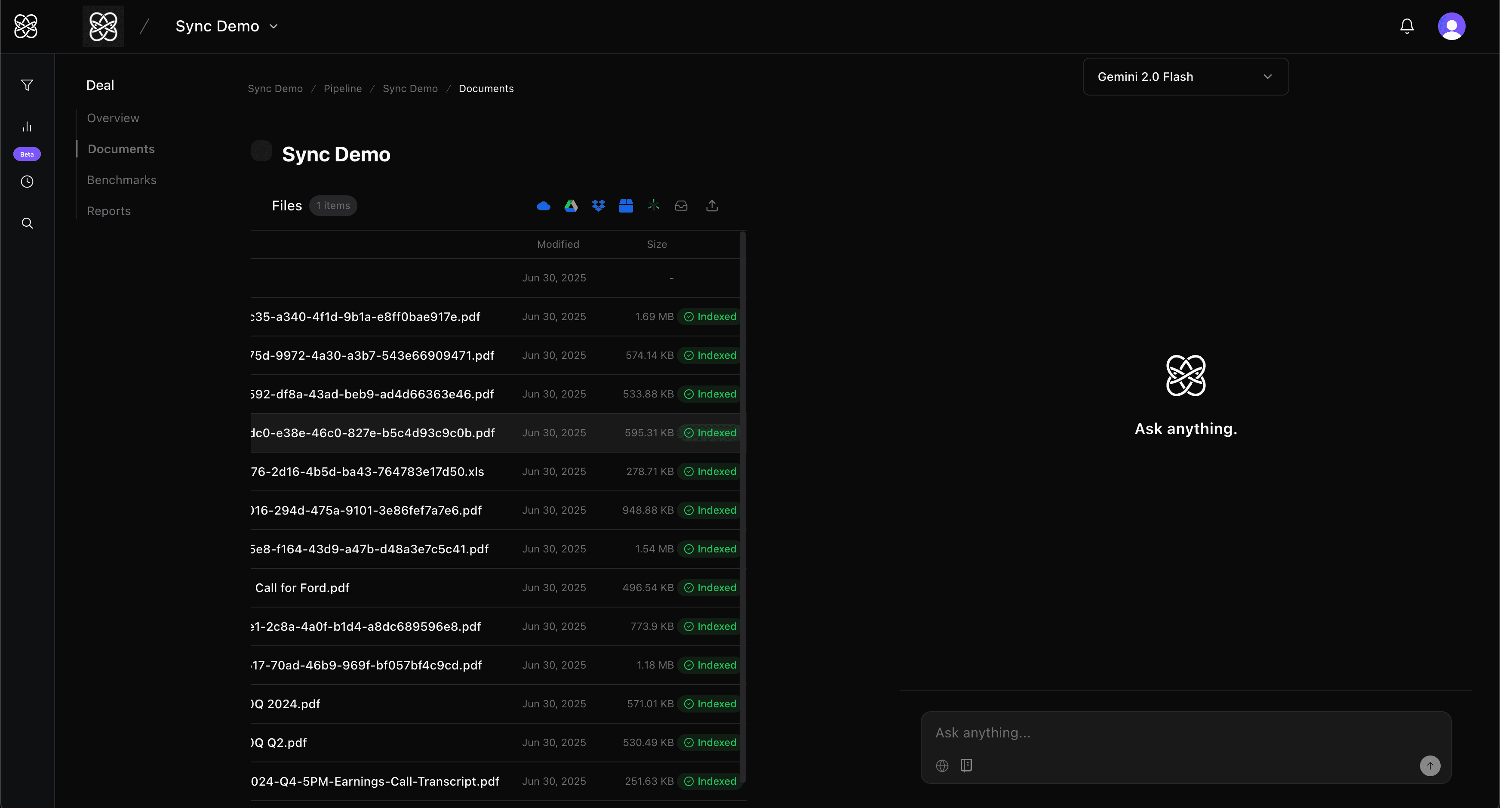This screenshot has height=808, width=1500.
Task: Open the Gemini 2.0 Flash model selector
Action: point(1185,76)
